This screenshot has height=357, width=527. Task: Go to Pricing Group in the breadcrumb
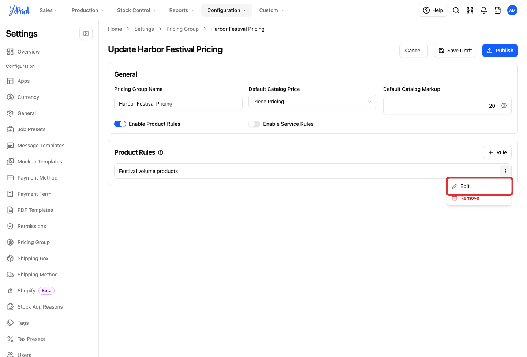pos(183,29)
